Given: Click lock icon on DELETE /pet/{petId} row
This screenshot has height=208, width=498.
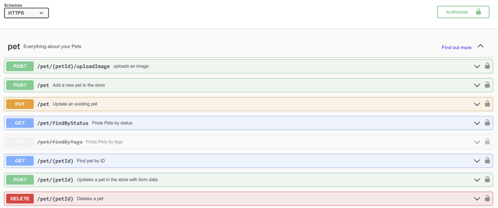Looking at the screenshot, I should coord(487,198).
